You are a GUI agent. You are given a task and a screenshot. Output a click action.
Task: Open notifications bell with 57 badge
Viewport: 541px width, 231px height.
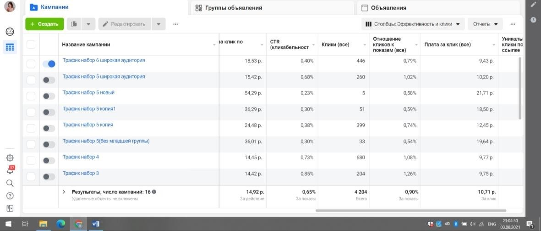(x=10, y=170)
